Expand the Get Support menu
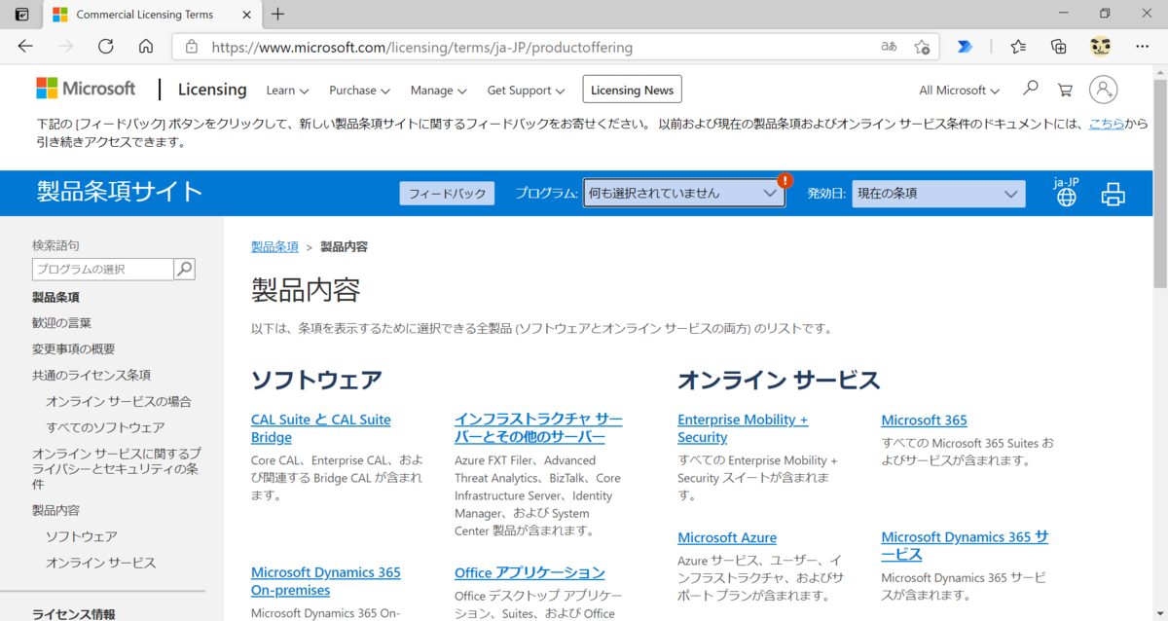This screenshot has height=621, width=1168. [526, 91]
